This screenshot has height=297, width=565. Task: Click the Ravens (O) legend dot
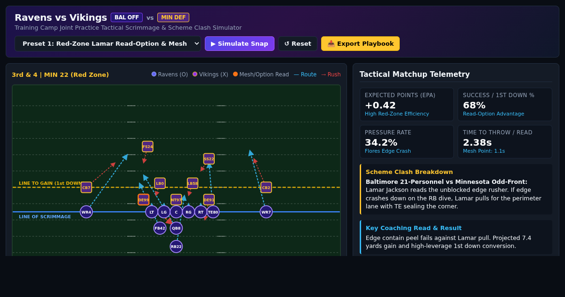[x=154, y=74]
